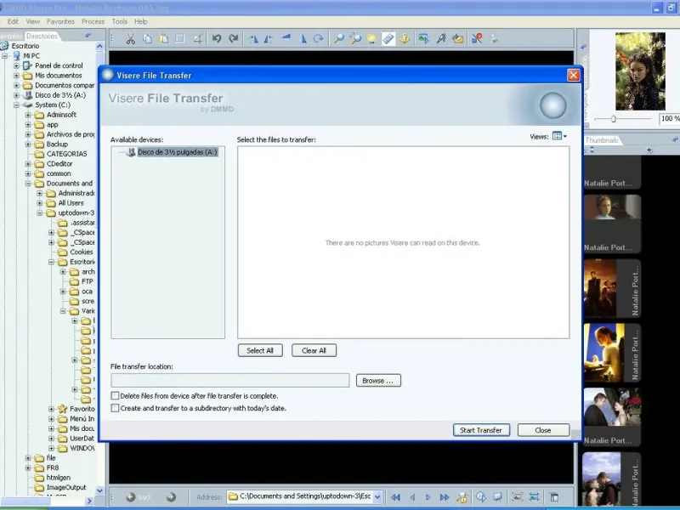Close the Visere File Transfer dialog with X
Image resolution: width=680 pixels, height=510 pixels.
pyautogui.click(x=573, y=75)
